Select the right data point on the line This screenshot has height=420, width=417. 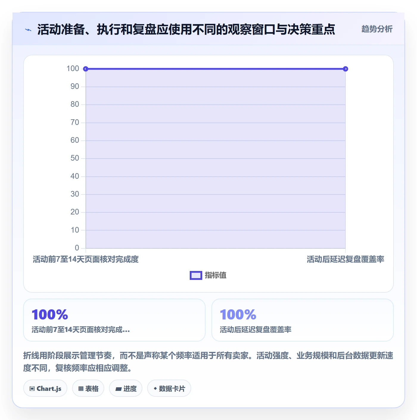346,69
